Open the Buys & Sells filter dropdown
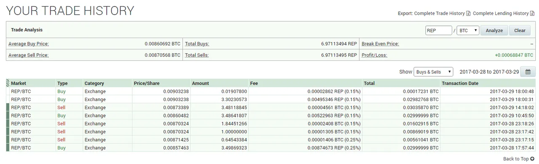The width and height of the screenshot is (539, 164). pos(433,72)
